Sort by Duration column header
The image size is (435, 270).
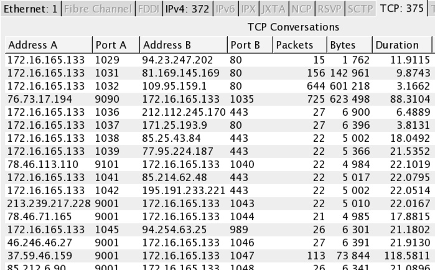pos(401,45)
